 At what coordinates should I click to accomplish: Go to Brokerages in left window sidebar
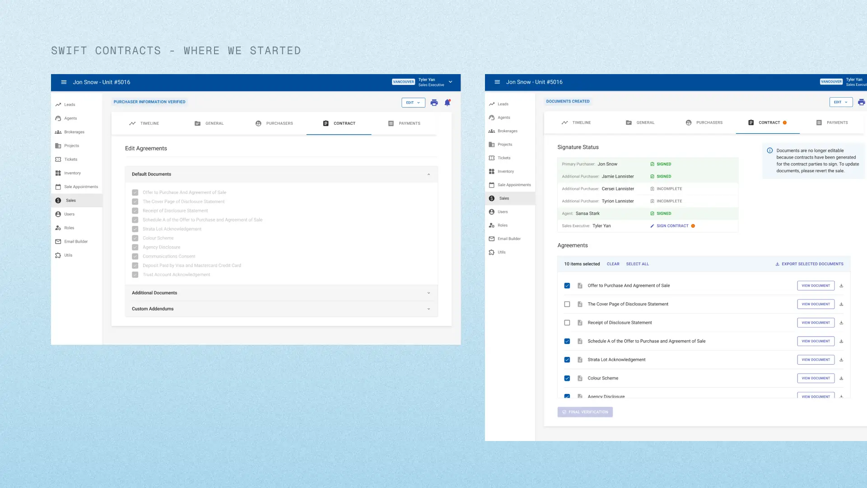[x=74, y=132]
